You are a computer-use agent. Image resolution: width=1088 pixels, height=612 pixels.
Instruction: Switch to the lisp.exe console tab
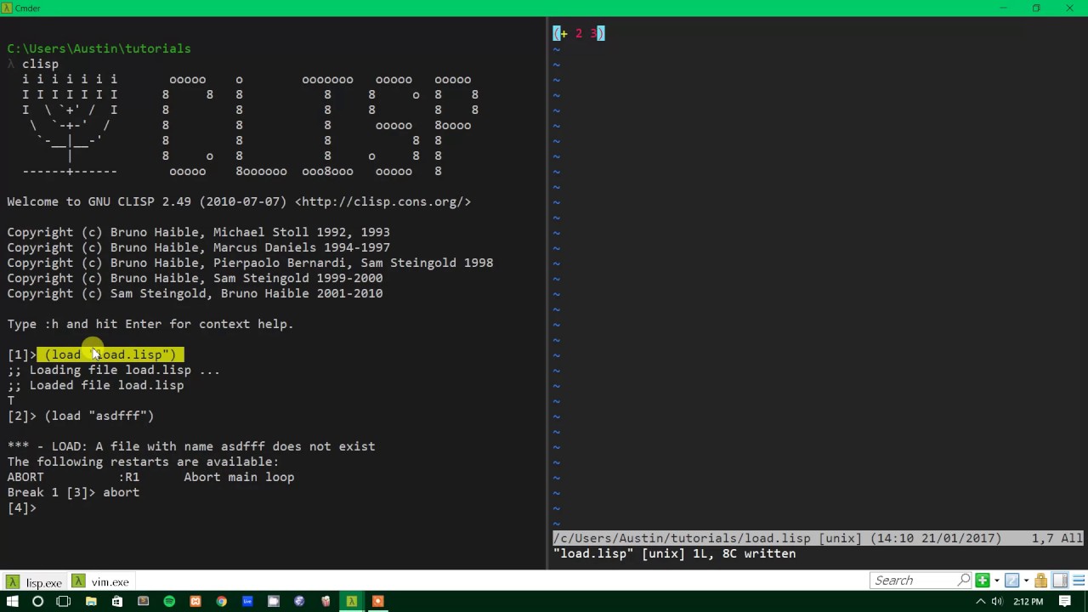[x=34, y=582]
